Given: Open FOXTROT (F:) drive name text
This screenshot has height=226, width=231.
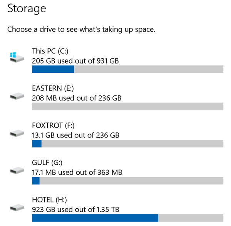Looking at the screenshot, I should (x=53, y=126).
